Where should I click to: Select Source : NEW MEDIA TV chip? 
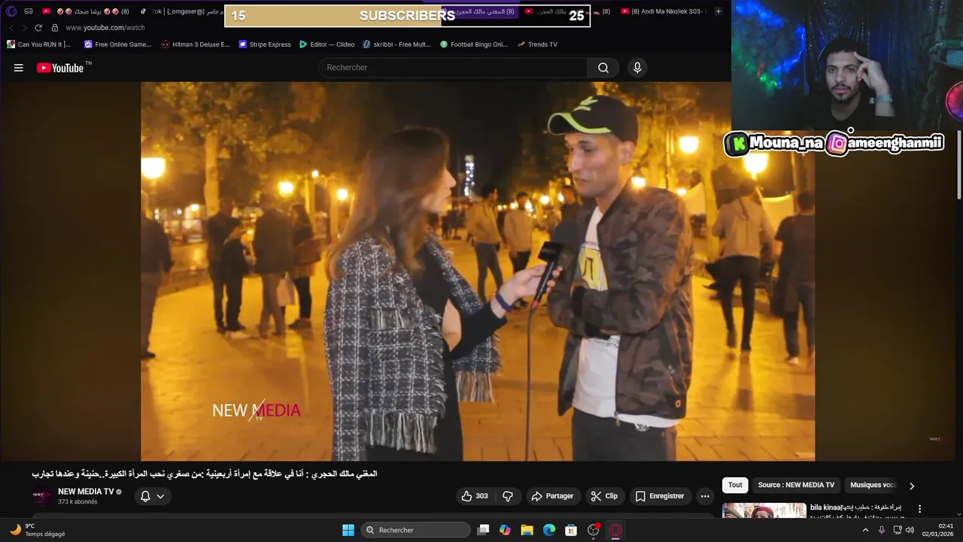[x=796, y=485]
